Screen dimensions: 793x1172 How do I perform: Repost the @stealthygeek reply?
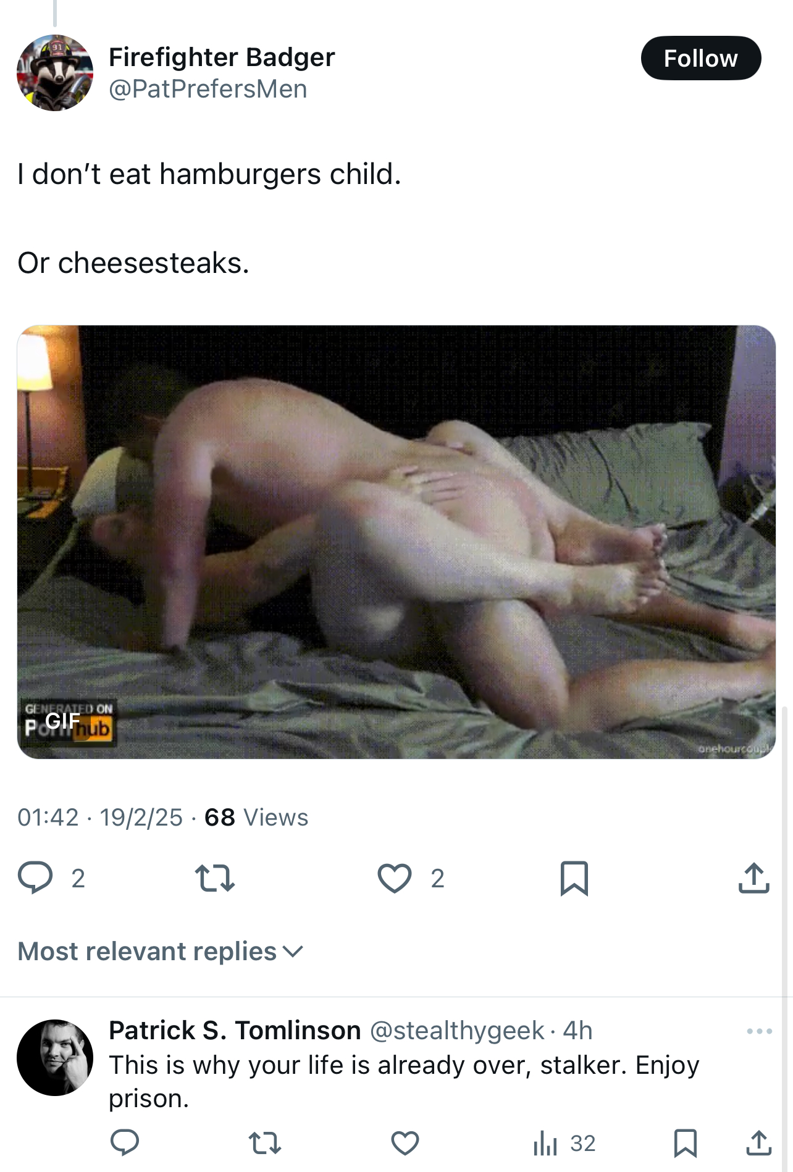click(265, 1143)
